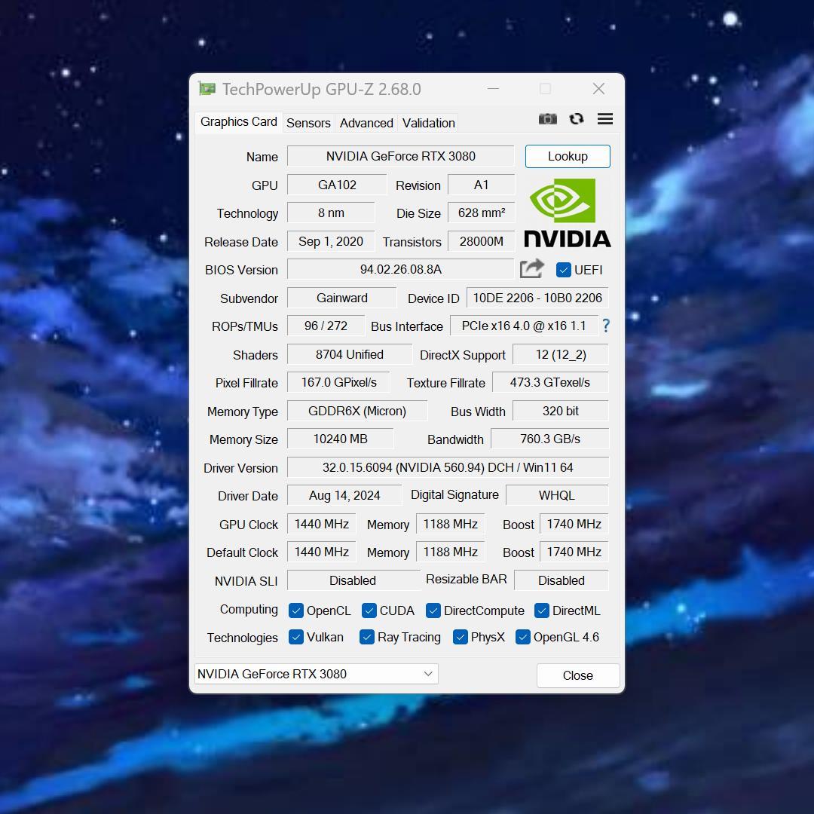
Task: Click the question mark next to Bus Interface
Action: pos(606,326)
